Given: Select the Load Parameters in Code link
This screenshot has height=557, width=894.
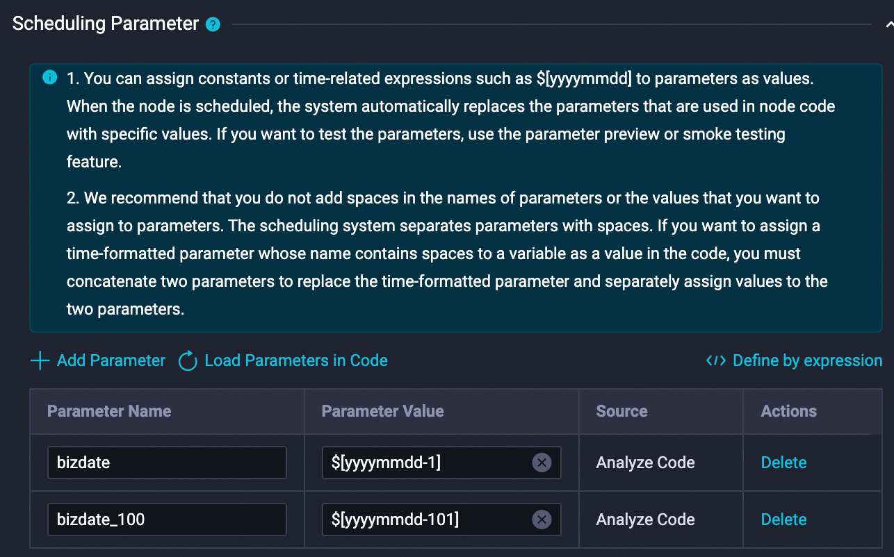Looking at the screenshot, I should pos(296,361).
